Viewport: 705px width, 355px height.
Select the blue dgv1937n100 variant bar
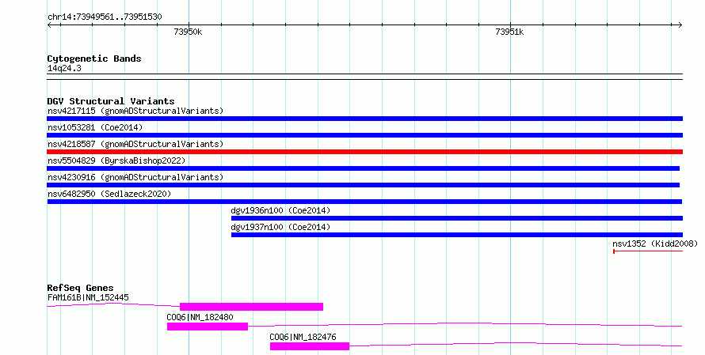click(457, 235)
